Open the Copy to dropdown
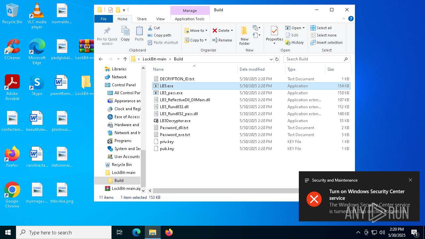425x239 pixels. click(196, 40)
